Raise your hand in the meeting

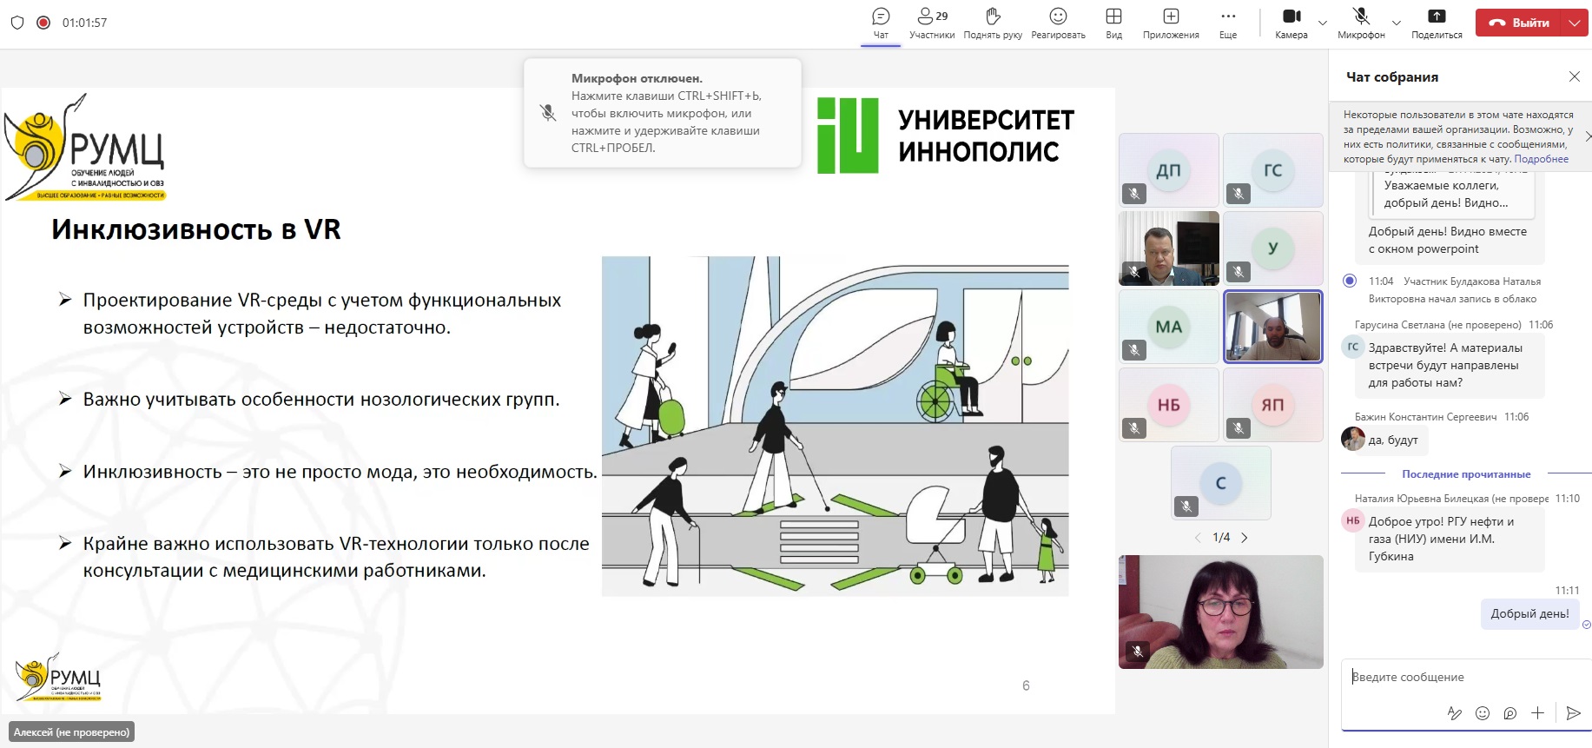click(993, 23)
